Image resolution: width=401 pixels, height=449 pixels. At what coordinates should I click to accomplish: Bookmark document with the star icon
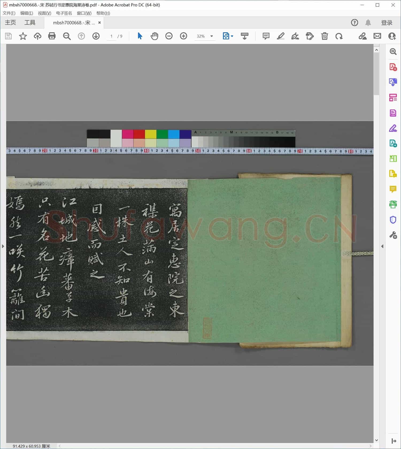click(x=23, y=36)
